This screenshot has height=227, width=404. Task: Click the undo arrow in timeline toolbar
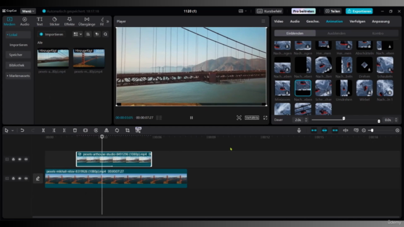[x=22, y=131]
